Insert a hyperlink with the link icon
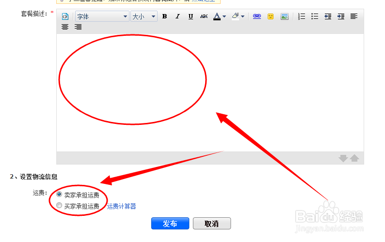Screen dimensions: 385x242 (x=257, y=16)
